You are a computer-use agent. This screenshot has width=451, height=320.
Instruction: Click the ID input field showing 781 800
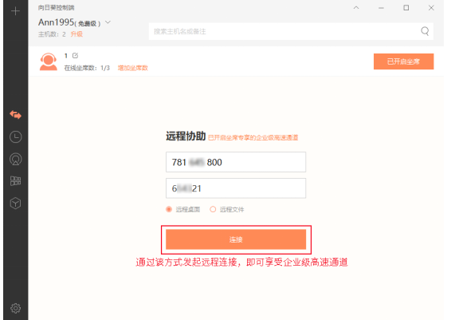236,162
